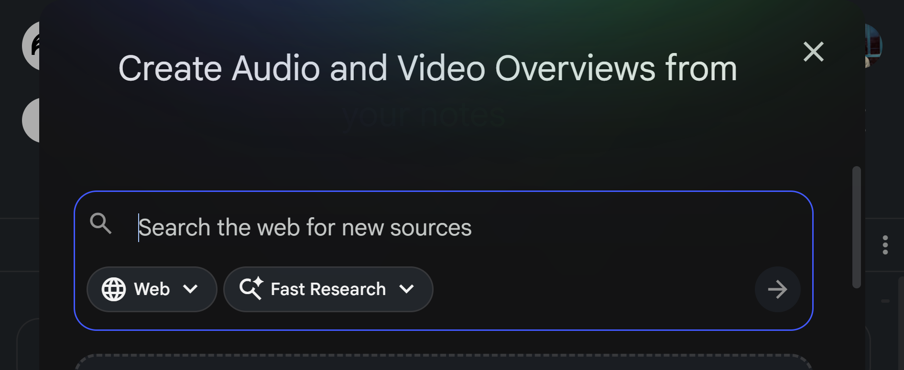904x370 pixels.
Task: Click the 'Create Audio and Video Overviews' heading
Action: tap(427, 68)
